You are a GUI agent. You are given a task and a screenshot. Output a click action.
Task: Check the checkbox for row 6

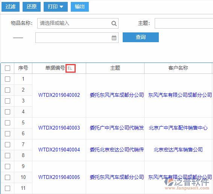[x=8, y=134]
